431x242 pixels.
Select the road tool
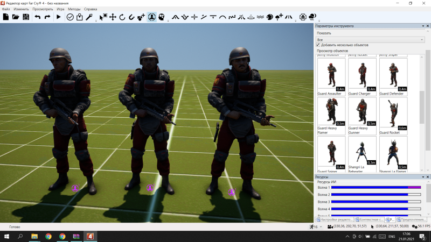289,17
